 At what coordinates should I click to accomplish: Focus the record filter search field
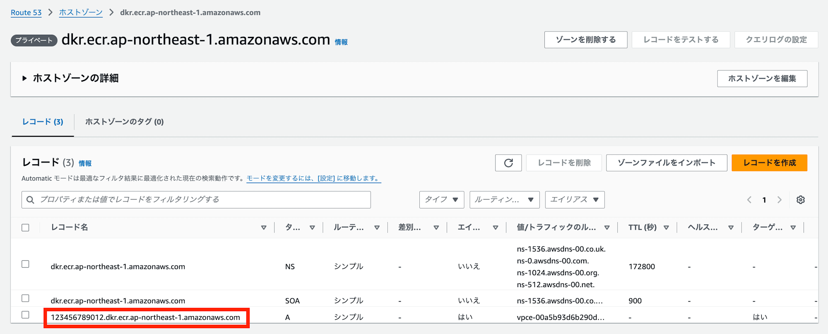(196, 200)
